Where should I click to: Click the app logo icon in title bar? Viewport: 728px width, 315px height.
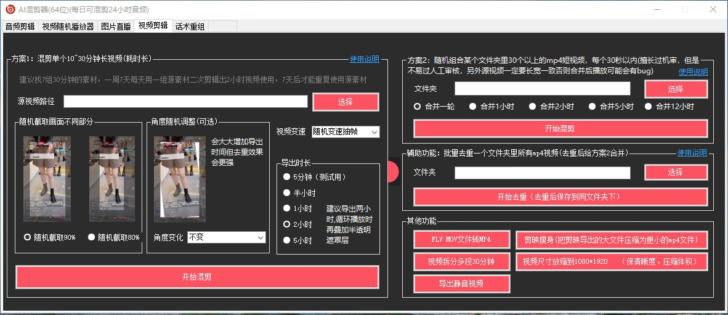[x=10, y=9]
